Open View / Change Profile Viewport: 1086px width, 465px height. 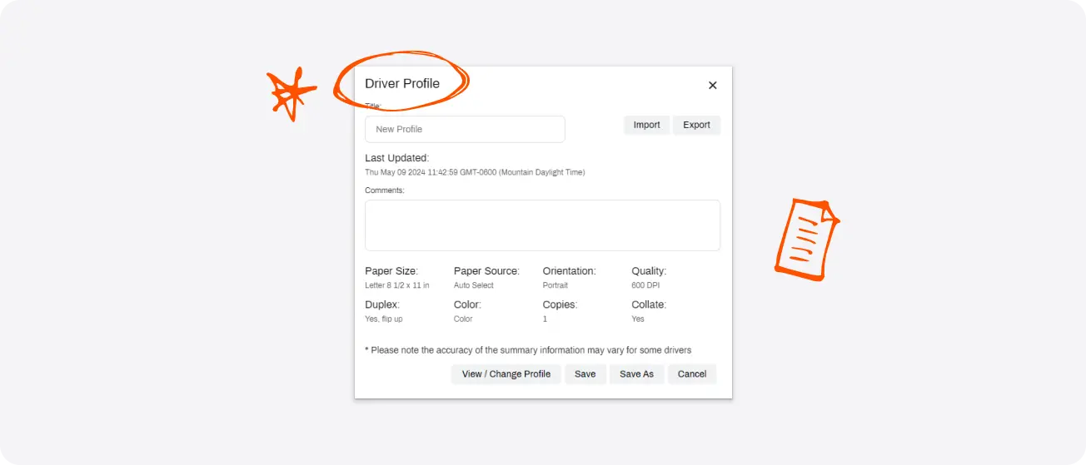[x=506, y=374]
